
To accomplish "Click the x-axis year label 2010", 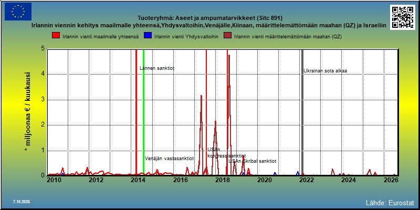I will click(x=54, y=180).
